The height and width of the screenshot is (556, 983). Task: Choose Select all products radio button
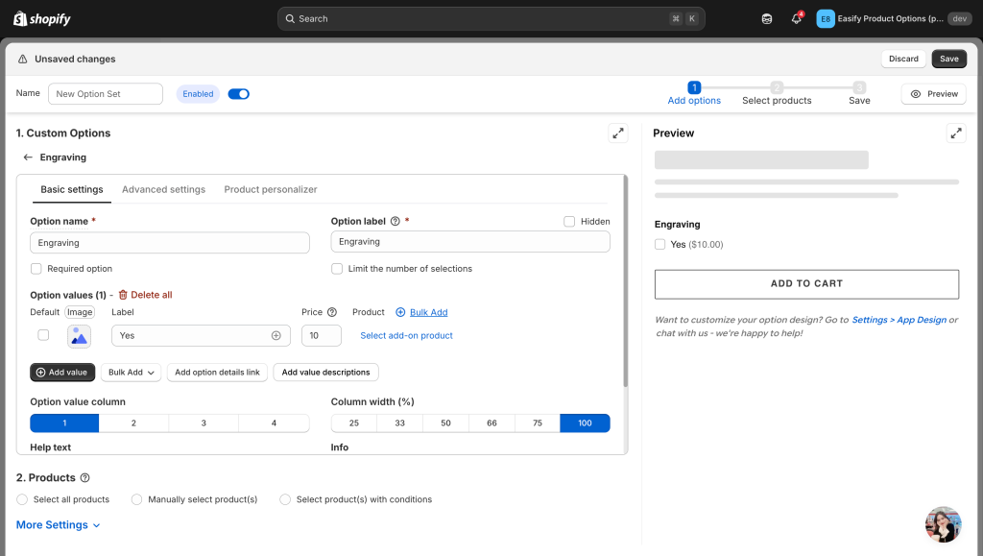coord(22,499)
